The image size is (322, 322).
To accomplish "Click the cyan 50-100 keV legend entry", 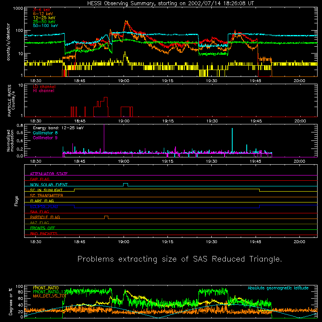I will pyautogui.click(x=45, y=26).
